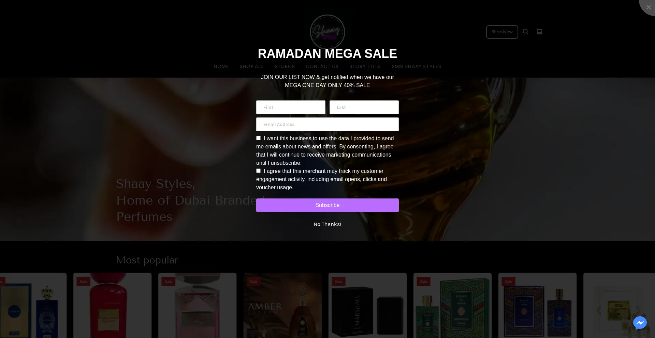This screenshot has height=338, width=655.
Task: Tick the marketing emails consent checkbox
Action: pyautogui.click(x=258, y=138)
